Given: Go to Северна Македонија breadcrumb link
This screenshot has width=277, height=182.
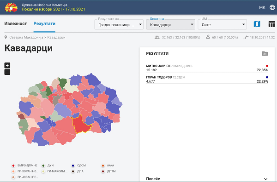Looking at the screenshot, I should pos(26,37).
